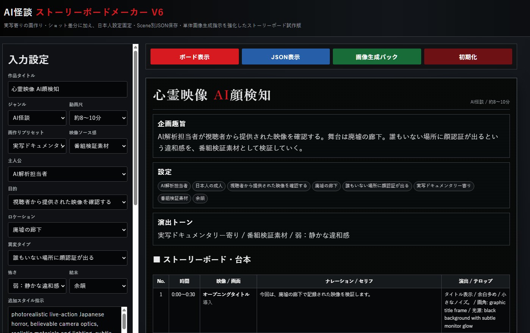Click the 企画趣旨 heading

172,124
